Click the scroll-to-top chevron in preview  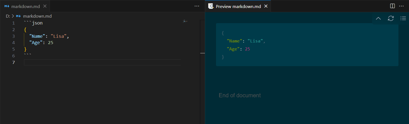(x=378, y=18)
